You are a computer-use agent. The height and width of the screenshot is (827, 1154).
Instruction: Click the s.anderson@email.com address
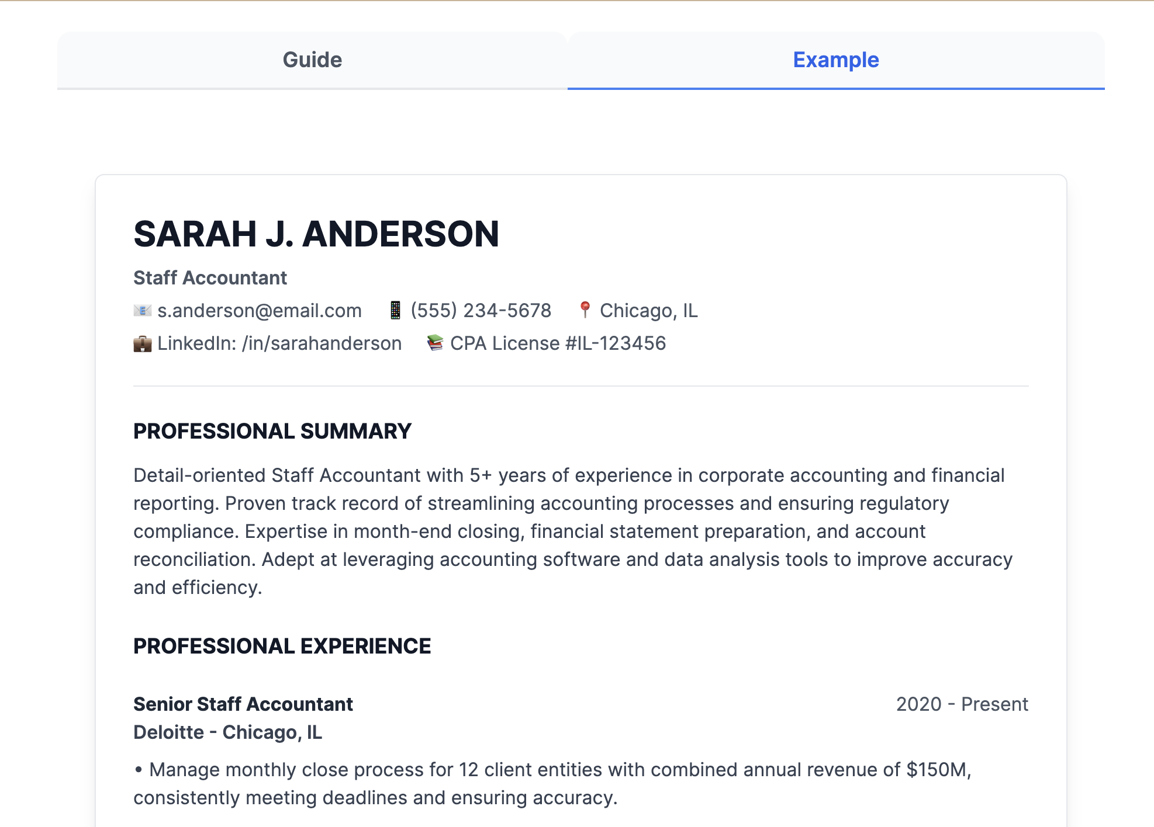coord(260,311)
